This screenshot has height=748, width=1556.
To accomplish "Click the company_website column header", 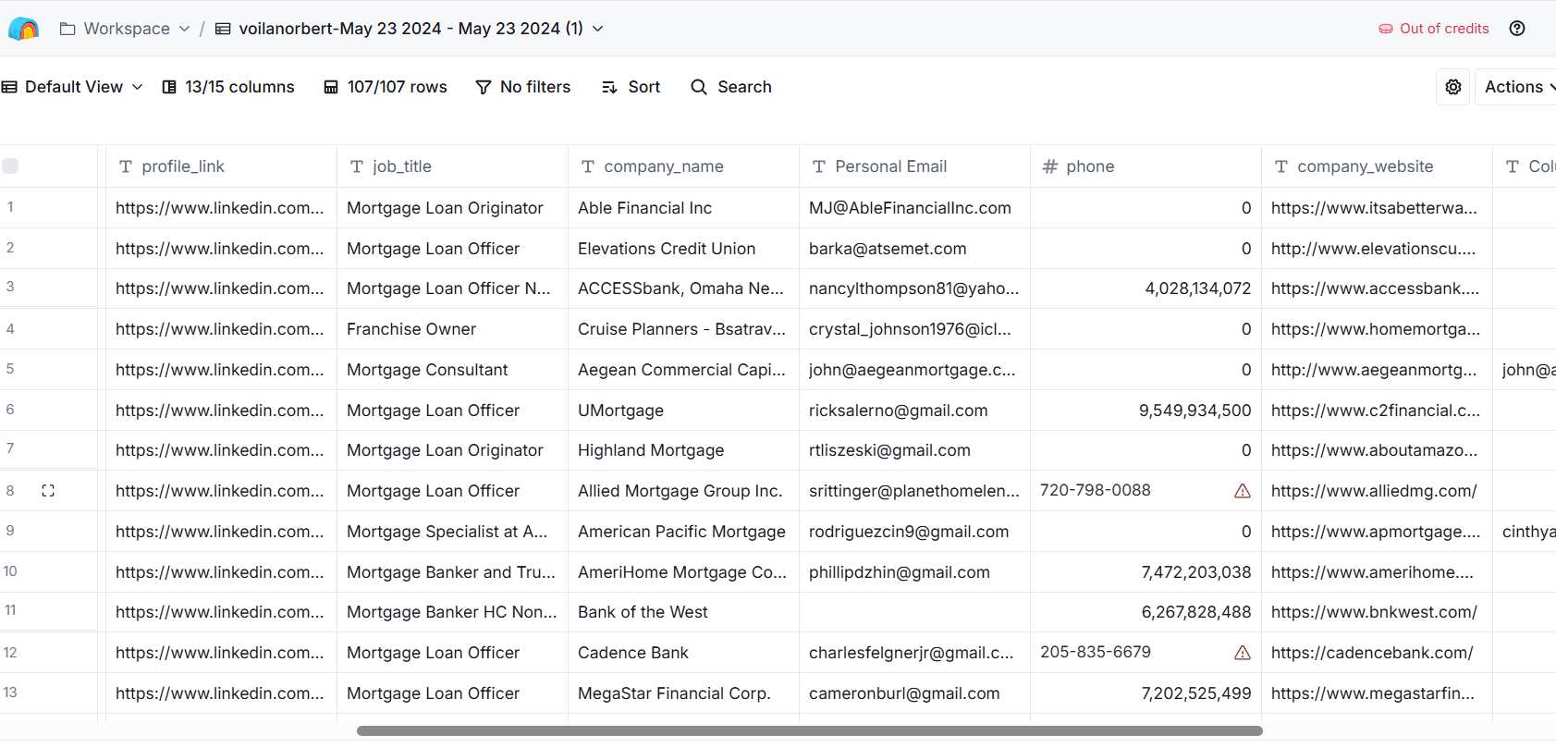I will (1377, 166).
